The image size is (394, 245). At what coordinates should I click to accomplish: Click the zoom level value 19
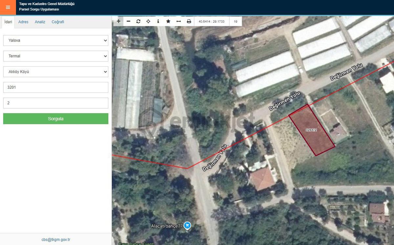point(235,21)
